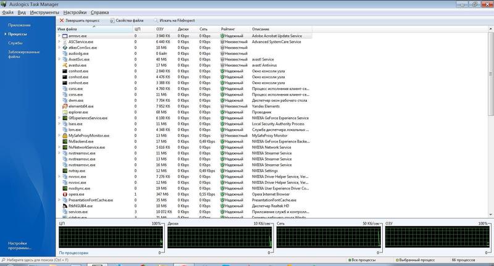Click the FileInspect search magnifier icon
The height and width of the screenshot is (266, 494).
[156, 20]
